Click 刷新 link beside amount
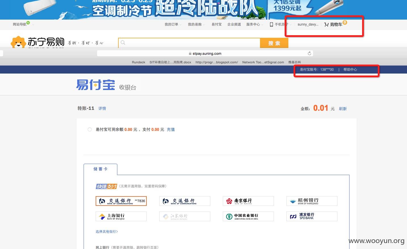Viewport: 407px width, 249px height. tap(343, 109)
